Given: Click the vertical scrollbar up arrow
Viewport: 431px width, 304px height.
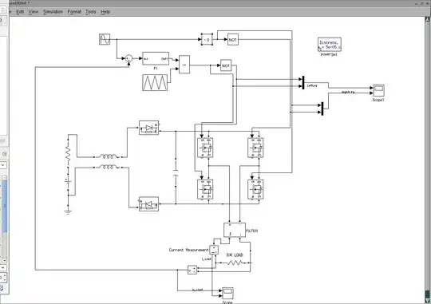Looking at the screenshot, I should [x=428, y=20].
